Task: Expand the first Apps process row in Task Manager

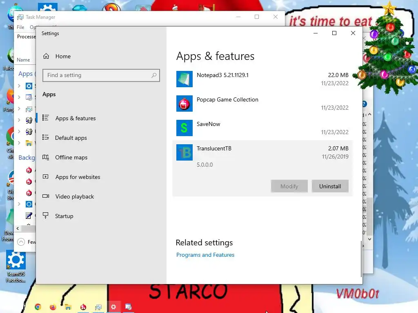Action: tap(19, 86)
